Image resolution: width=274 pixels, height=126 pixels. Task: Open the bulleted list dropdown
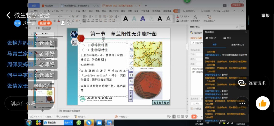pyautogui.click(x=87, y=16)
